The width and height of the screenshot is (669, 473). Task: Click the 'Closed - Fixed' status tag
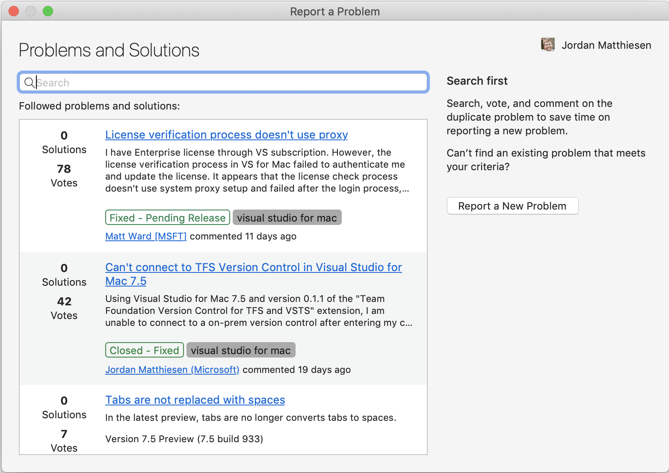[x=144, y=350]
